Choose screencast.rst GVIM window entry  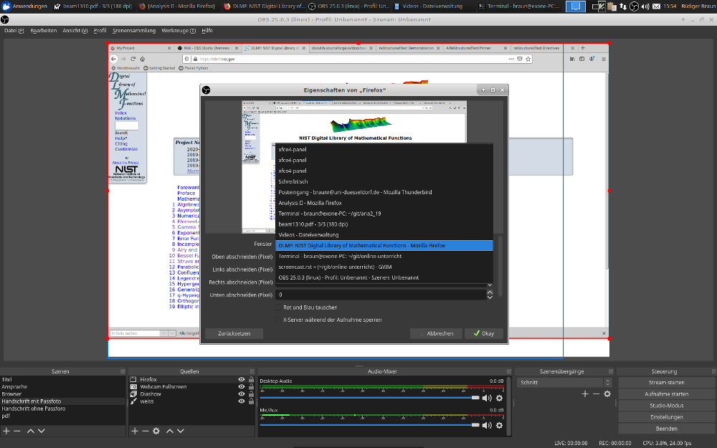[384, 267]
